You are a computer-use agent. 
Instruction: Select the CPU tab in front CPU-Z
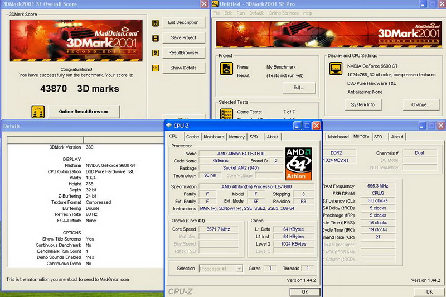(x=173, y=136)
